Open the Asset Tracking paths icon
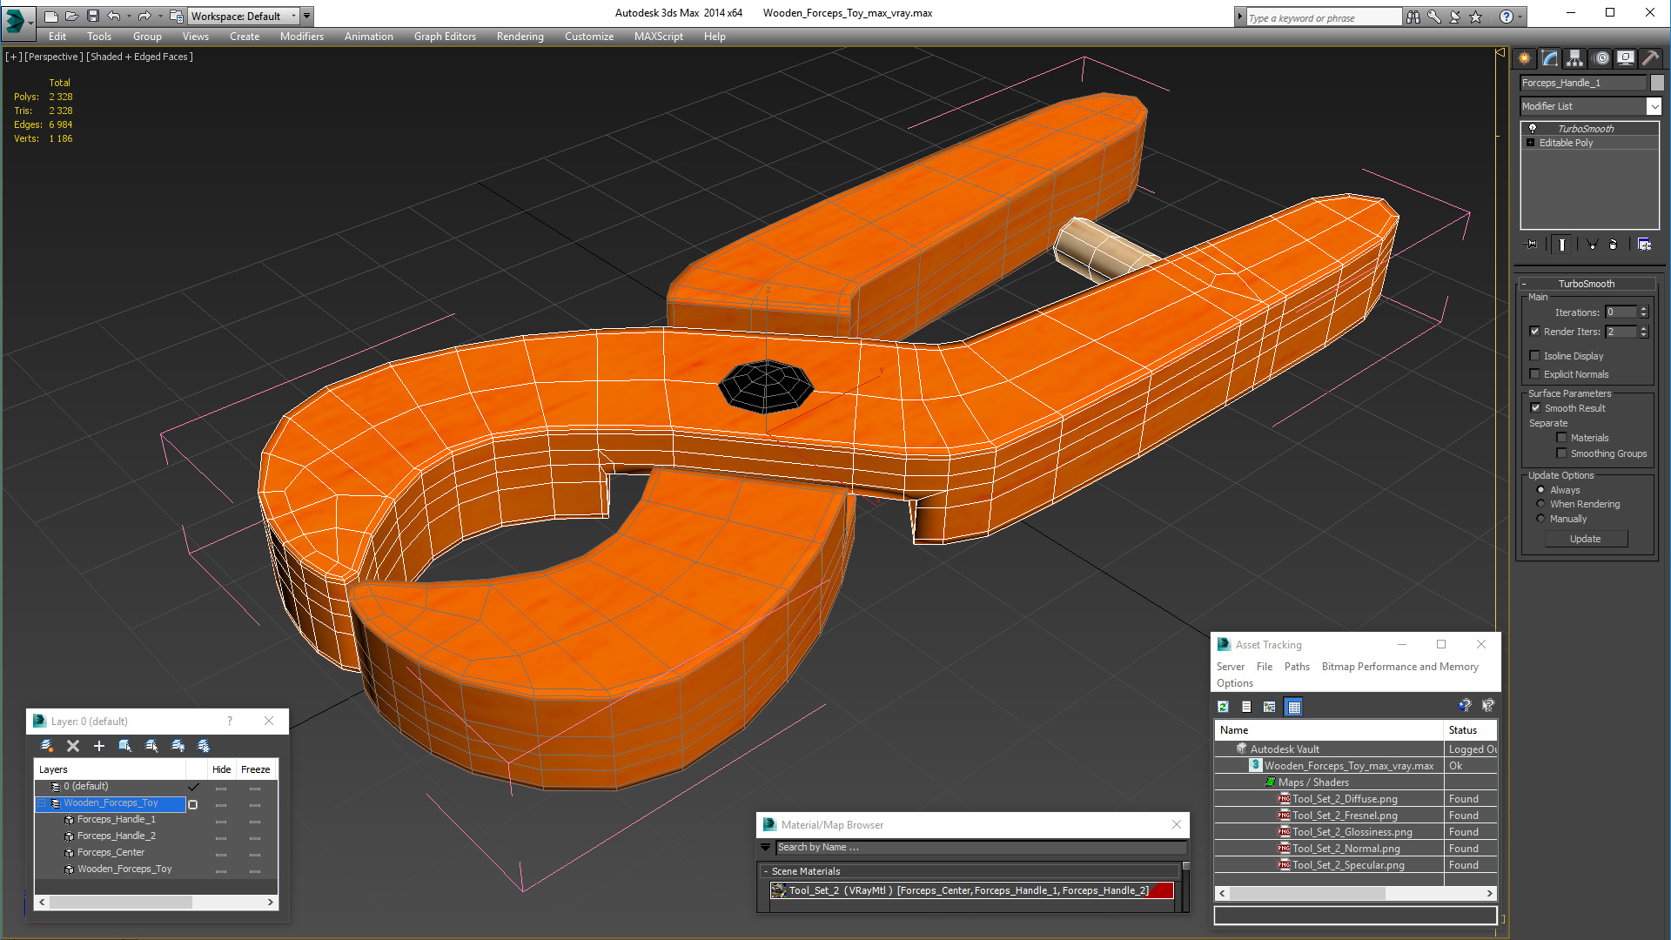Viewport: 1671px width, 940px height. point(1294,667)
